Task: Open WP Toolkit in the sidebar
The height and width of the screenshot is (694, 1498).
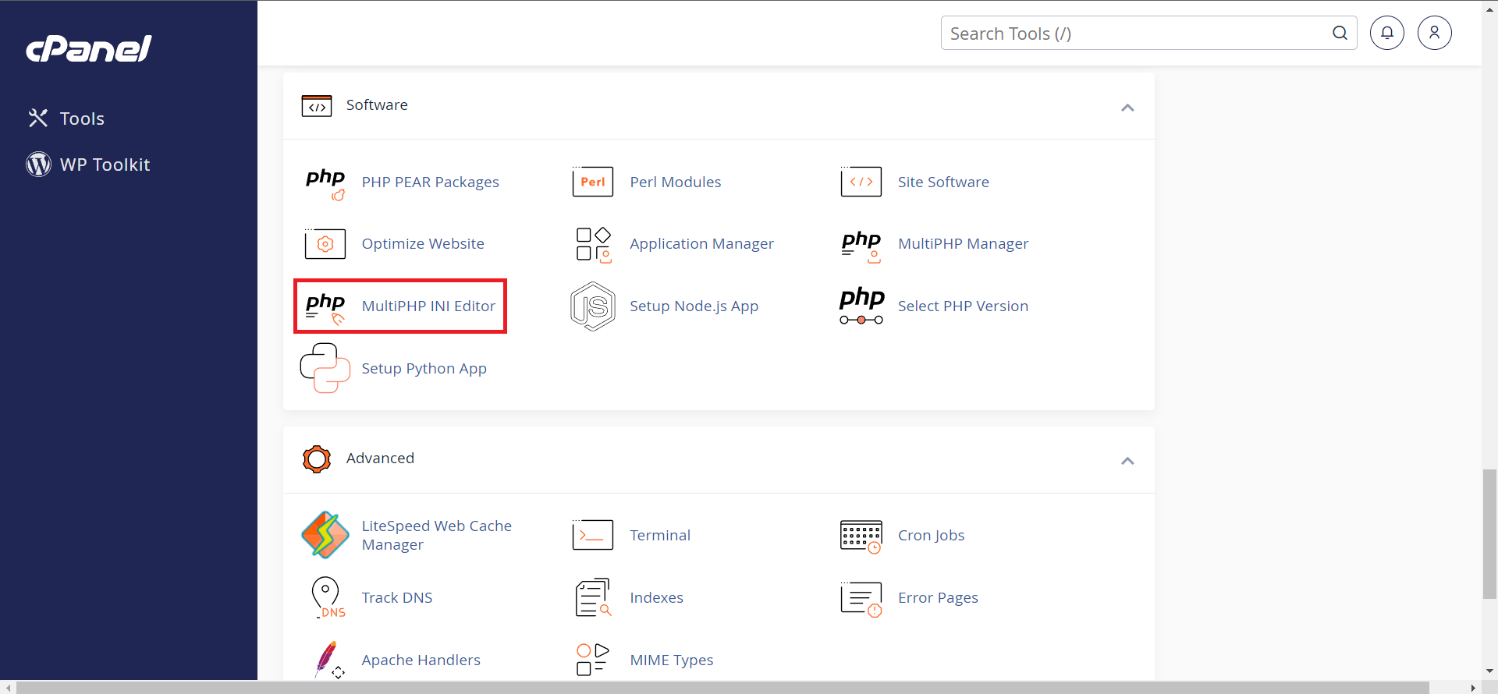Action: [105, 165]
